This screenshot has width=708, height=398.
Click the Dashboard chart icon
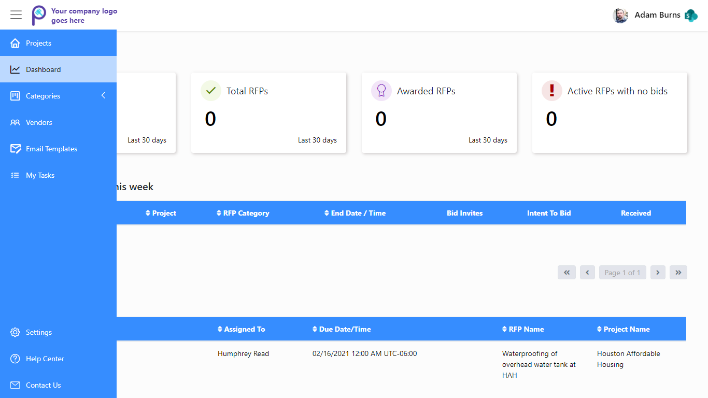(15, 69)
